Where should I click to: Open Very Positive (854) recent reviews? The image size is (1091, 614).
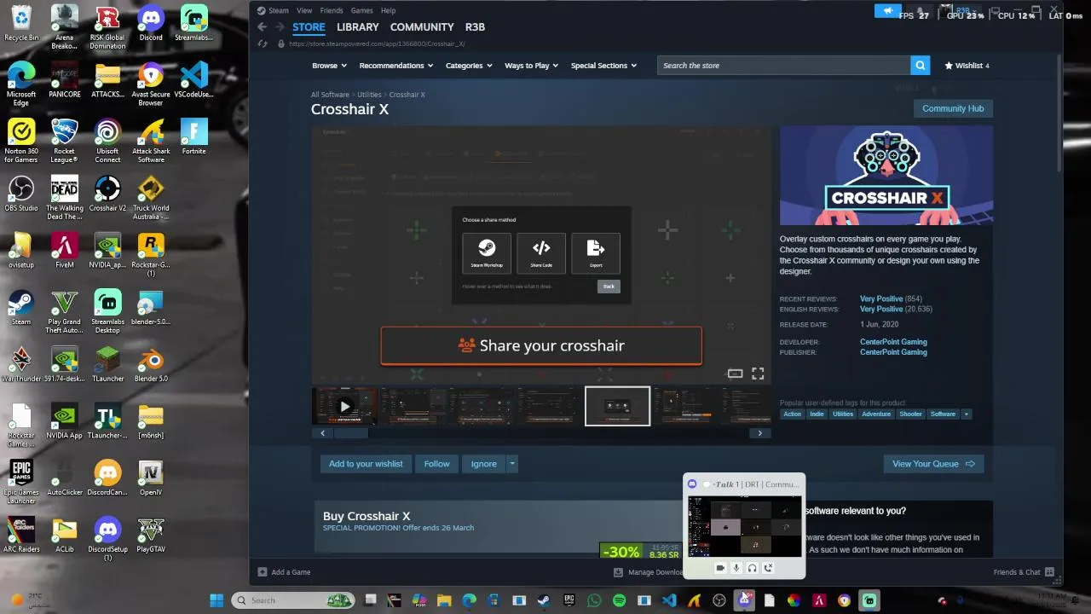coord(891,298)
